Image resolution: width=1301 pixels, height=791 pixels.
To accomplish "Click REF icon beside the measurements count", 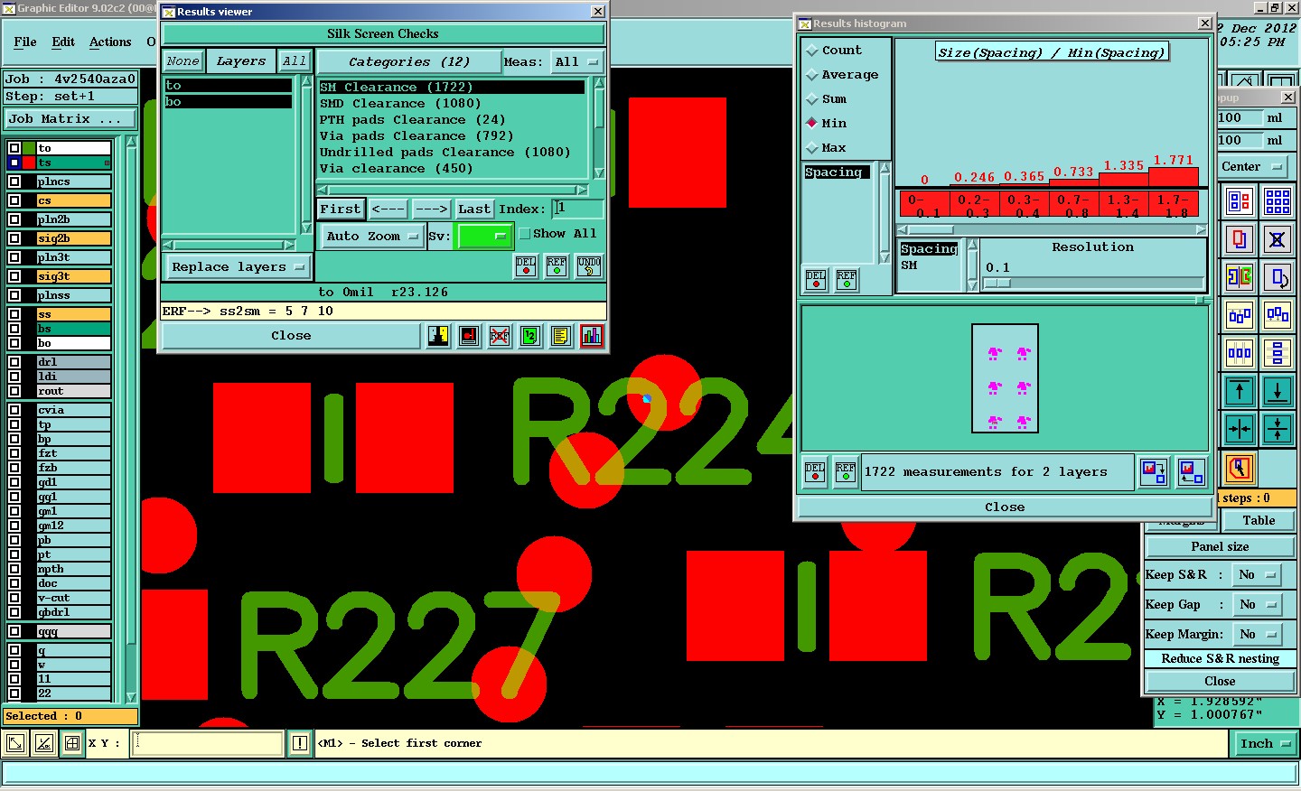I will [846, 472].
